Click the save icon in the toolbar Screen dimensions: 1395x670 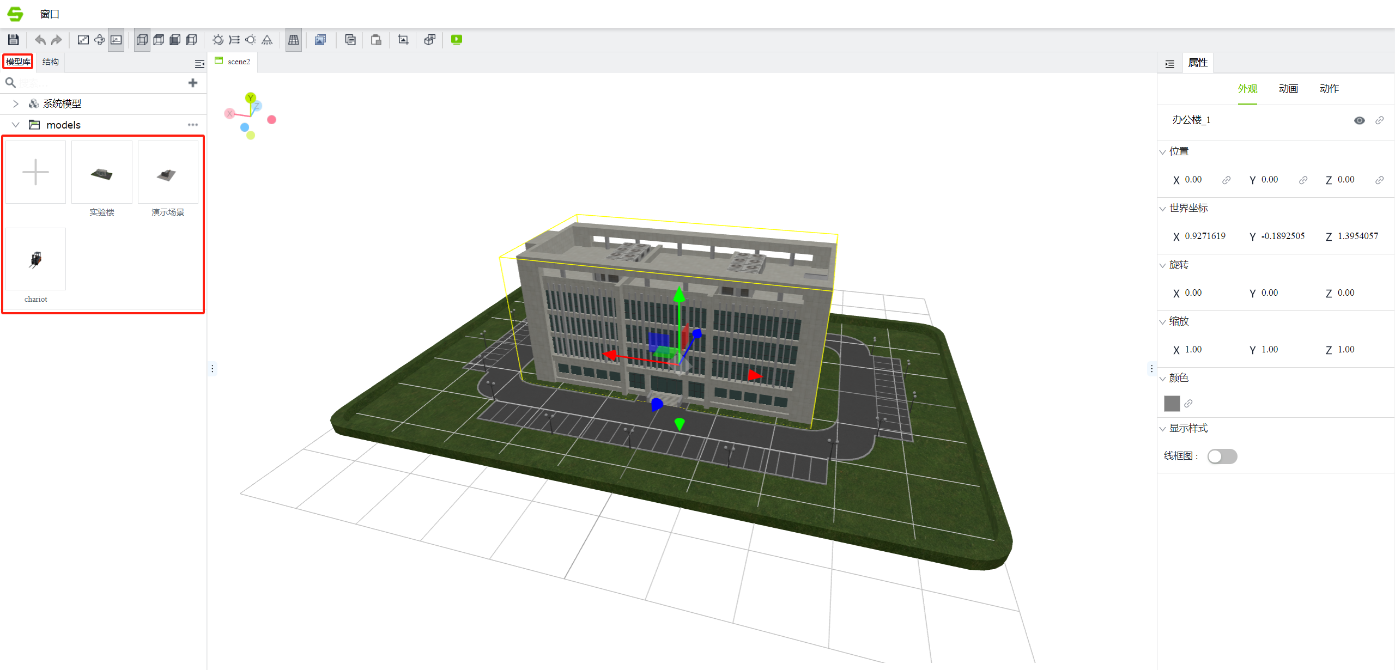pos(14,40)
